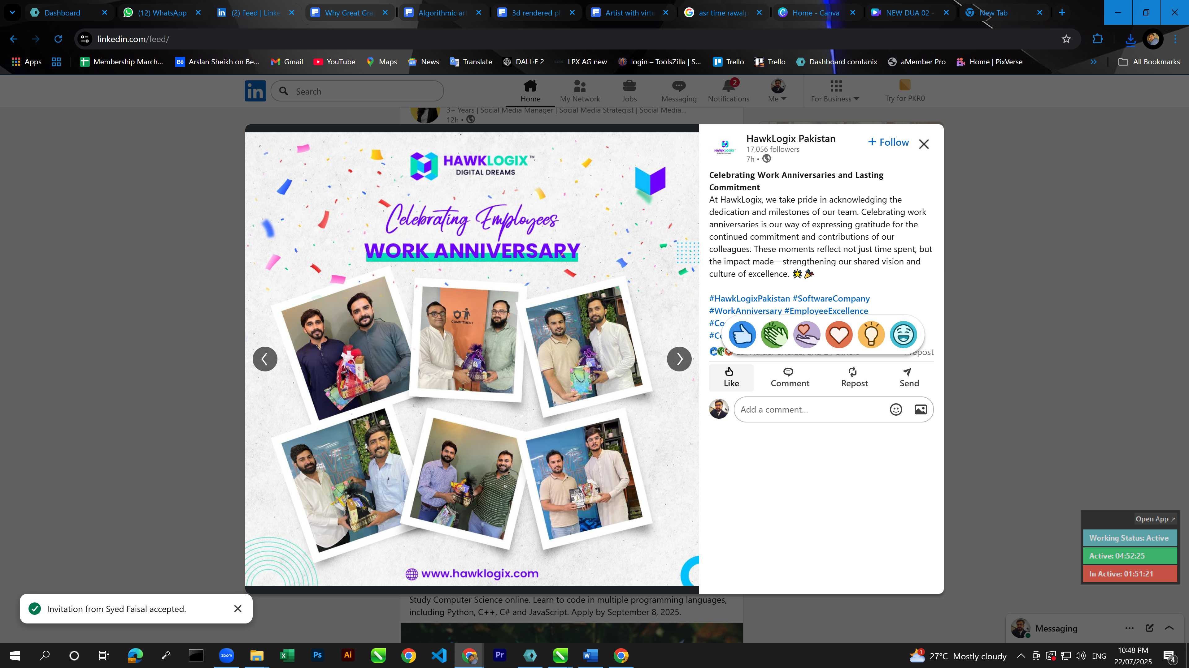Switch to the Dashboard browser tab
Viewport: 1189px width, 668px height.
point(69,12)
